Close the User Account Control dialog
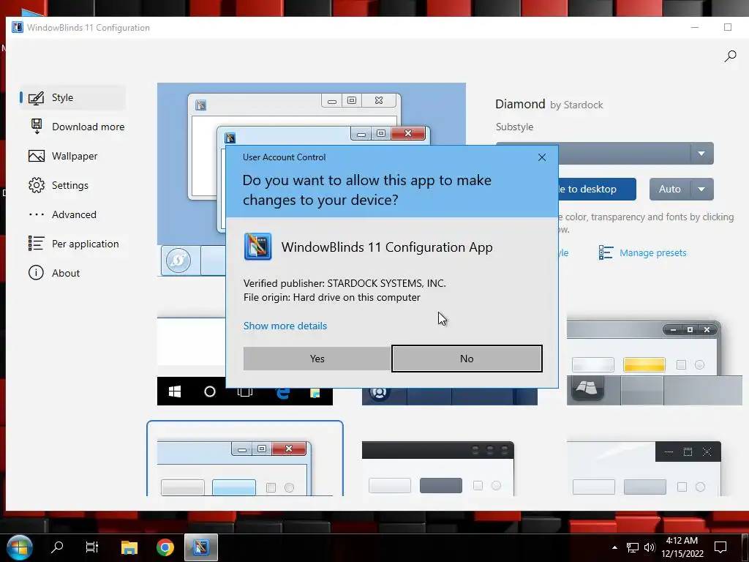749x562 pixels. [542, 157]
